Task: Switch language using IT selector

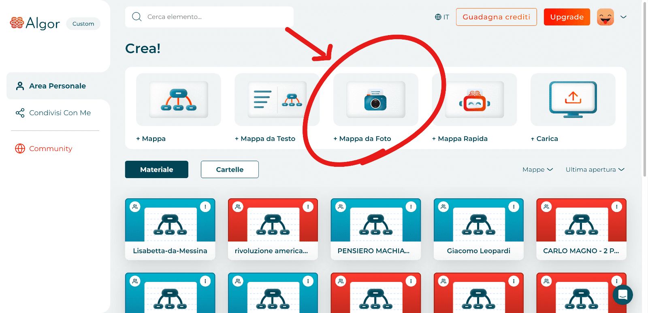Action: tap(442, 17)
